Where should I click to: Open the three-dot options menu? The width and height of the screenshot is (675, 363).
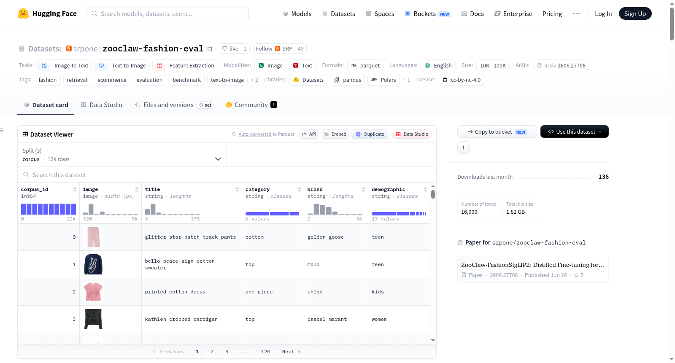pos(464,148)
